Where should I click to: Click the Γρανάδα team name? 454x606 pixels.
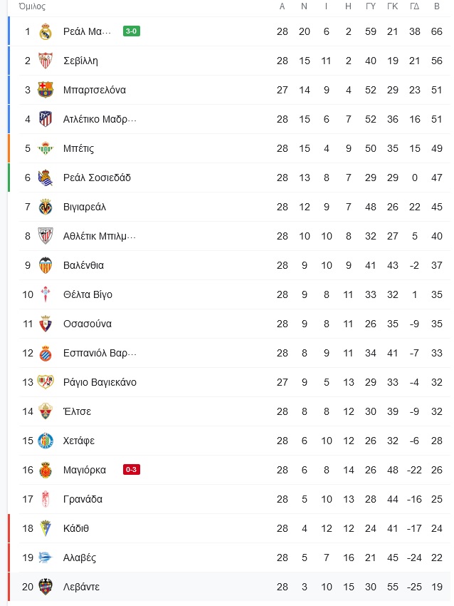click(x=83, y=499)
